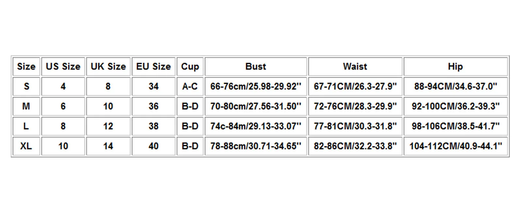
Task: Select the EU Size header cell
Action: [153, 67]
